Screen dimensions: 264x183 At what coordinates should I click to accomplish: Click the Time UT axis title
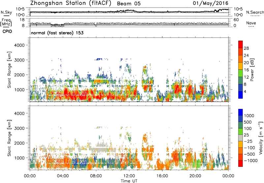tap(129, 181)
